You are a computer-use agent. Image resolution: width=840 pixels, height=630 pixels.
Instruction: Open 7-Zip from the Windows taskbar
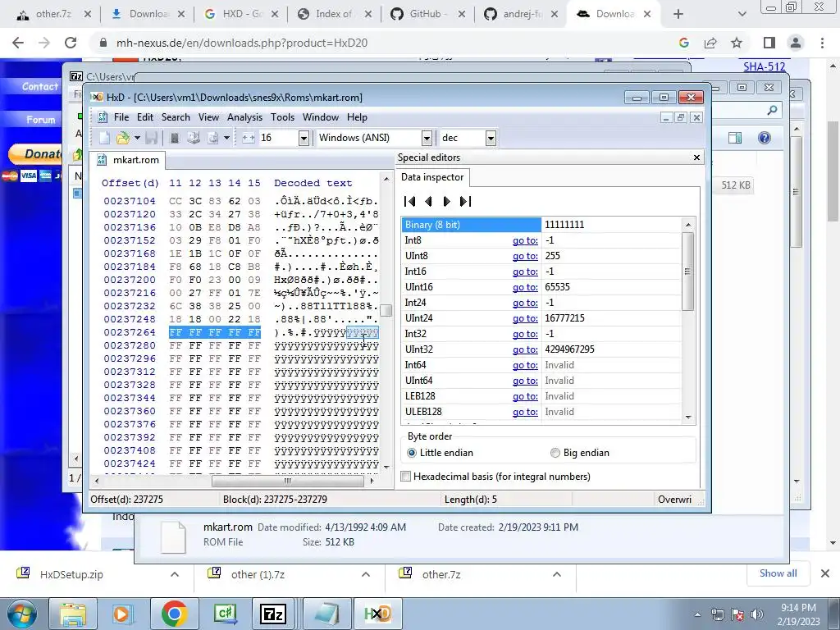pos(272,614)
